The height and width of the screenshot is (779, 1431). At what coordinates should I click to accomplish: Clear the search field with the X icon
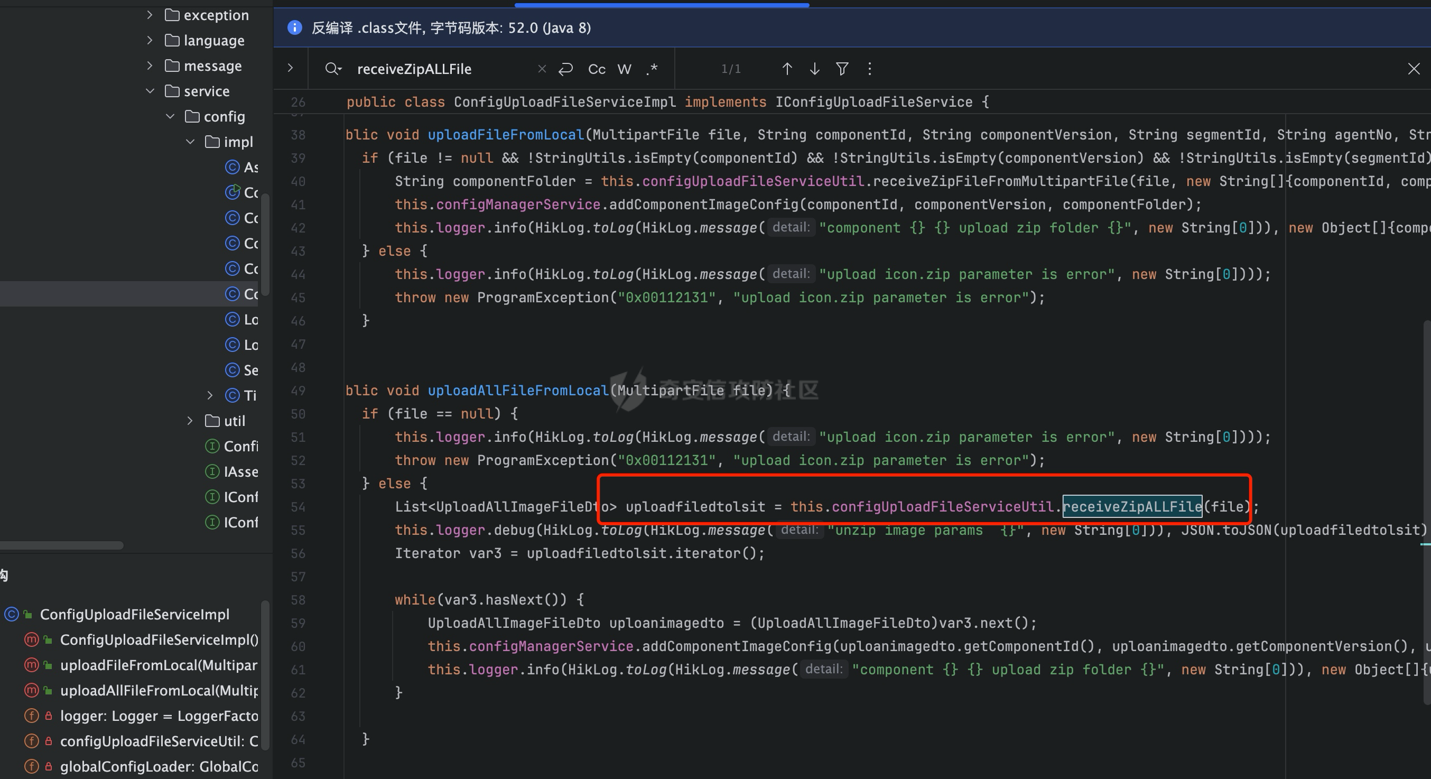542,69
